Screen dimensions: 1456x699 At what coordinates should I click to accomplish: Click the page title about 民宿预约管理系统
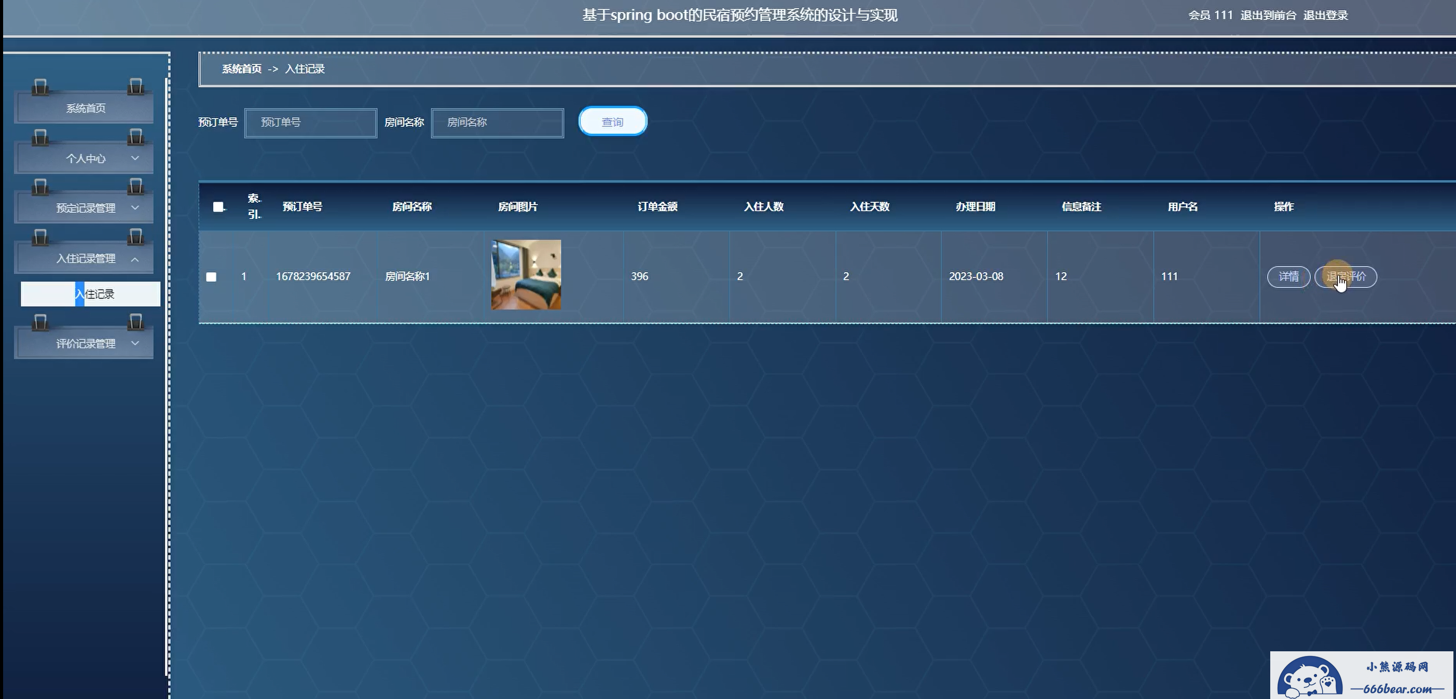[x=740, y=15]
